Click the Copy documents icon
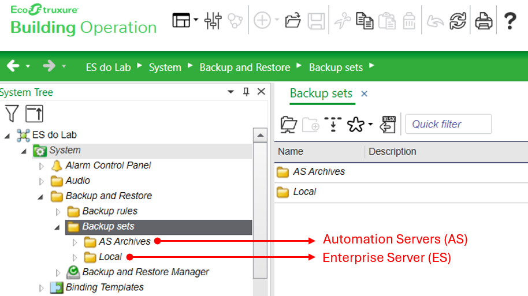Image resolution: width=528 pixels, height=296 pixels. point(365,21)
